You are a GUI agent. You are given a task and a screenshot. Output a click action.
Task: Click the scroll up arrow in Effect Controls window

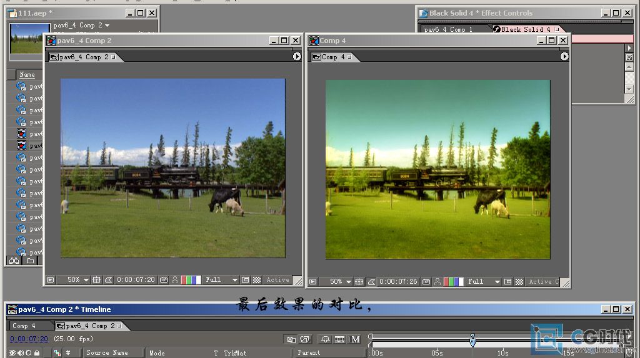[x=629, y=66]
